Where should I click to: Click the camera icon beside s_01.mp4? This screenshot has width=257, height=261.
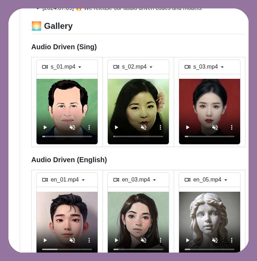[45, 67]
